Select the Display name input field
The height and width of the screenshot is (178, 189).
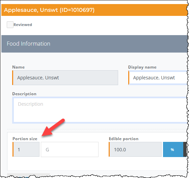pyautogui.click(x=158, y=78)
